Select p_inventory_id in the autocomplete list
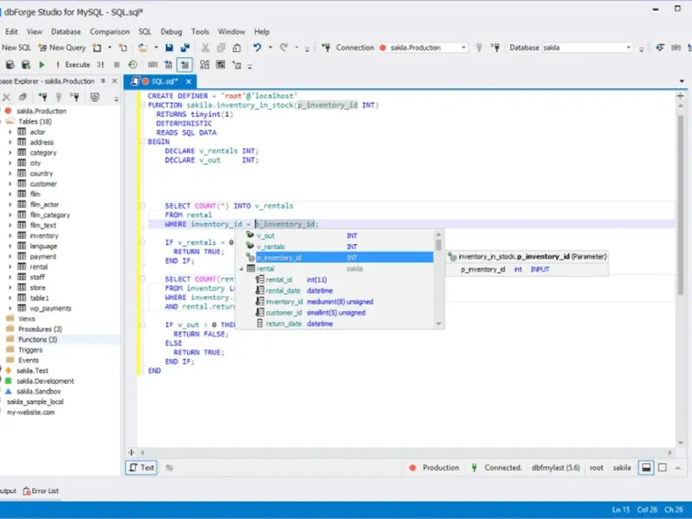 (x=279, y=258)
